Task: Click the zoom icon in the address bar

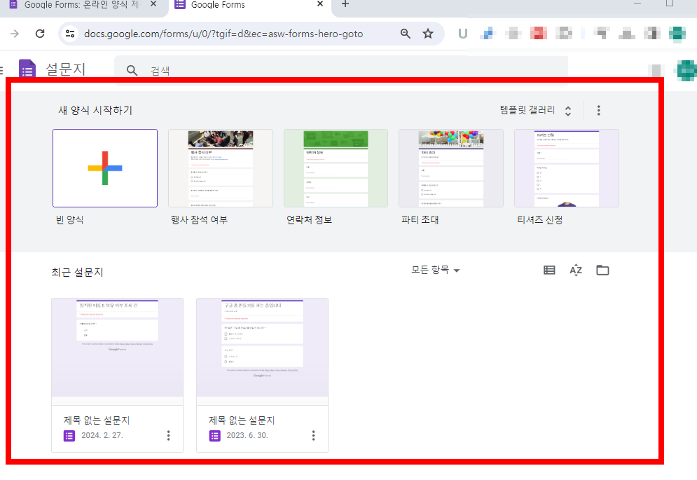Action: click(406, 32)
